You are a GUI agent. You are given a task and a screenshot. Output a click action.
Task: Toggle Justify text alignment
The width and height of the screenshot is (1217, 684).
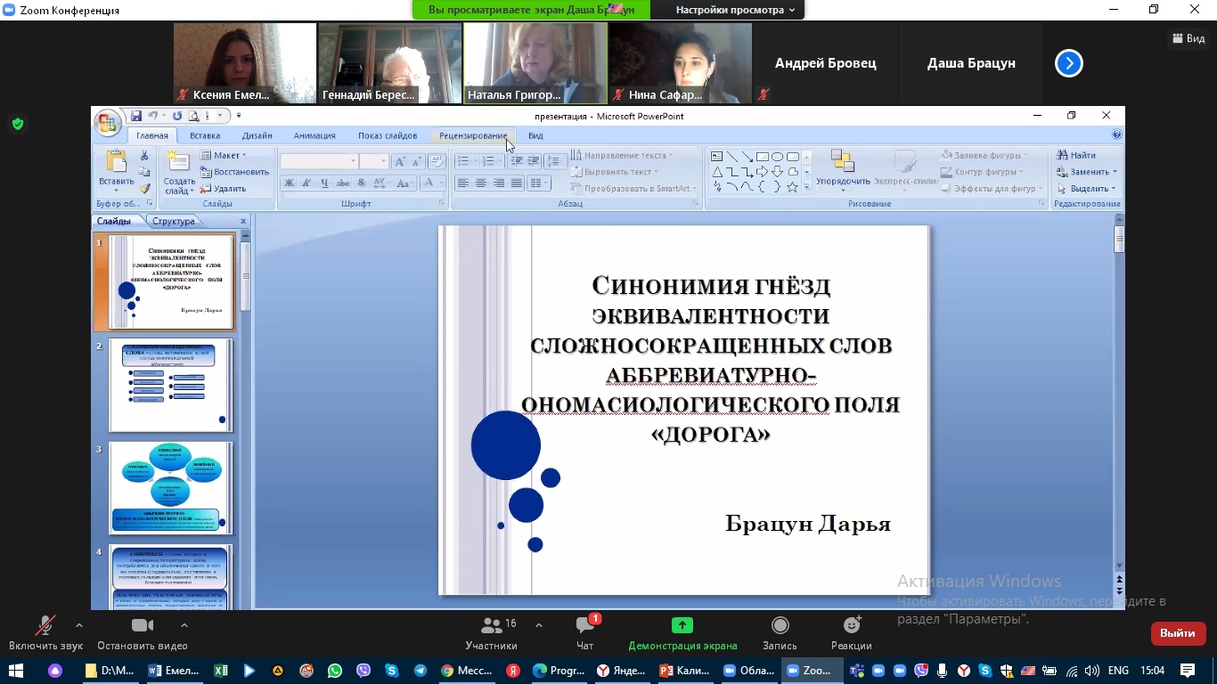516,183
